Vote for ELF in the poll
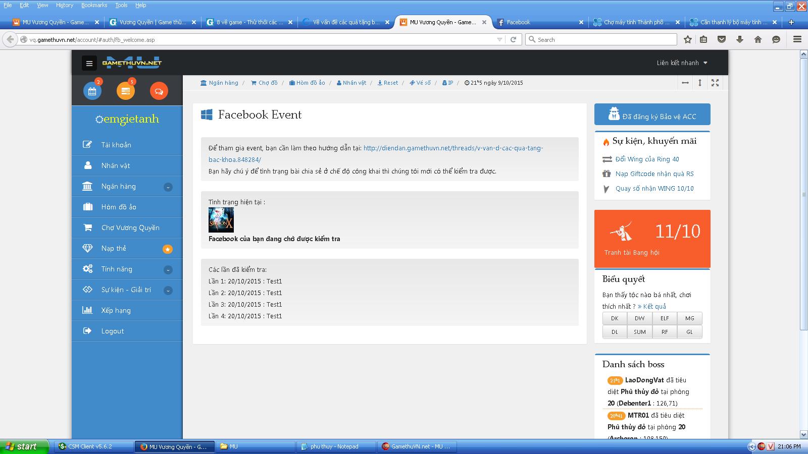The height and width of the screenshot is (454, 808). tap(665, 318)
